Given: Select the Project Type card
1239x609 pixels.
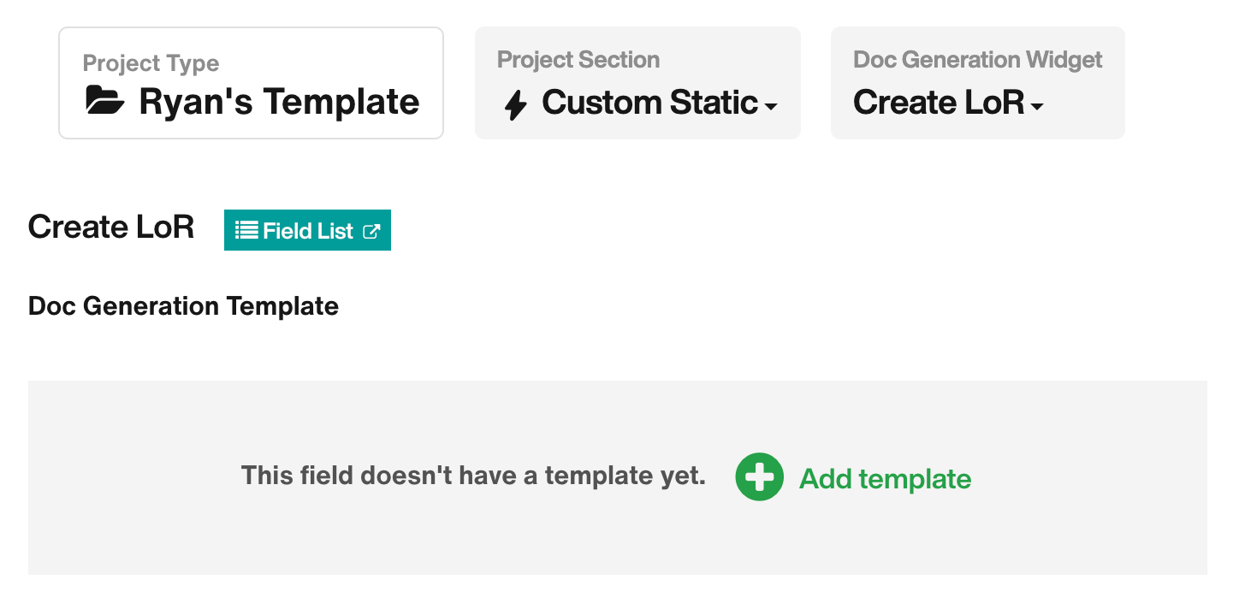Looking at the screenshot, I should click(251, 83).
